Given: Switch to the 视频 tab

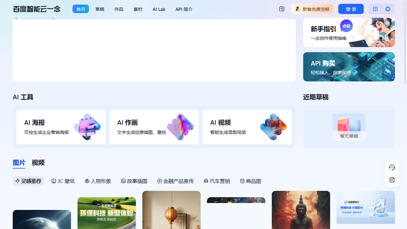Looking at the screenshot, I should pyautogui.click(x=38, y=163).
